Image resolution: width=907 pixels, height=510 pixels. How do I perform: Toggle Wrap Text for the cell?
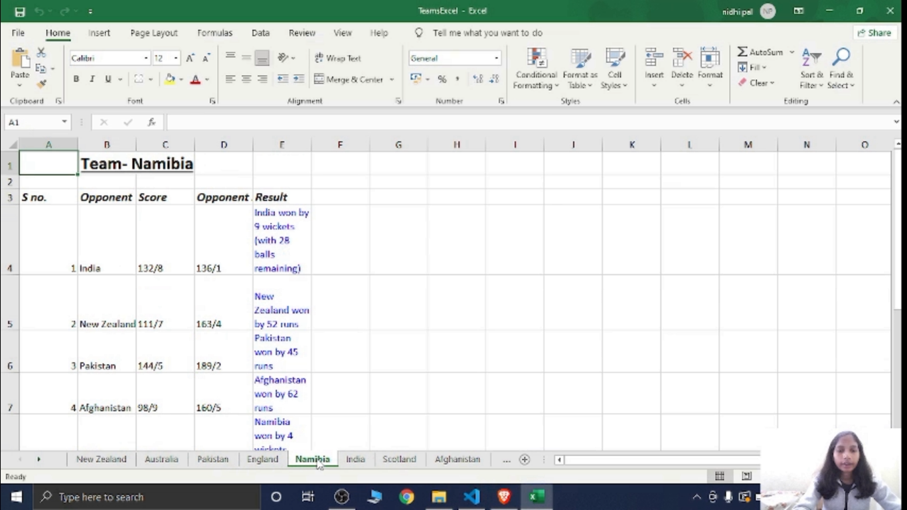(x=338, y=58)
